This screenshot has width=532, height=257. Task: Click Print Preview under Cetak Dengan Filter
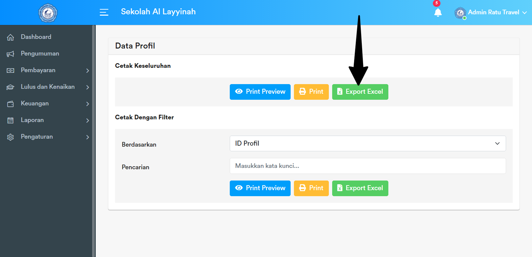[260, 188]
